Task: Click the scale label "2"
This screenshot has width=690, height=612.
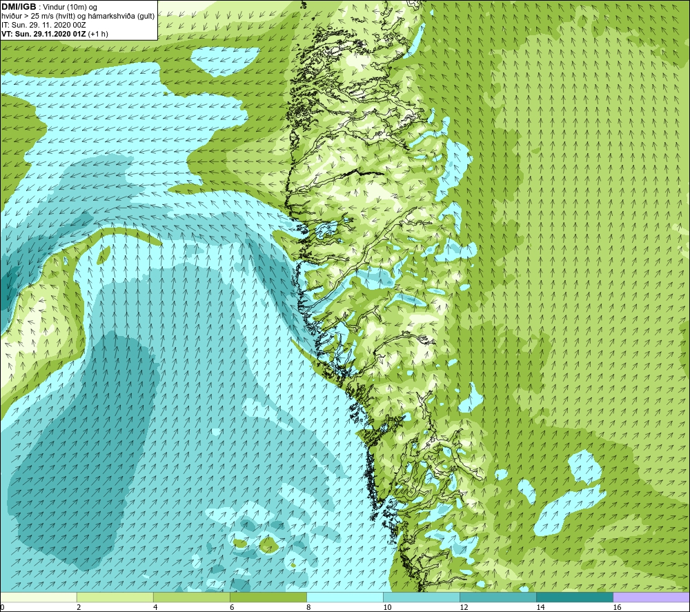Action: (x=79, y=608)
